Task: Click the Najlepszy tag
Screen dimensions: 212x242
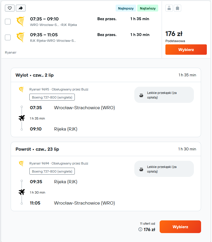Action: [x=126, y=8]
